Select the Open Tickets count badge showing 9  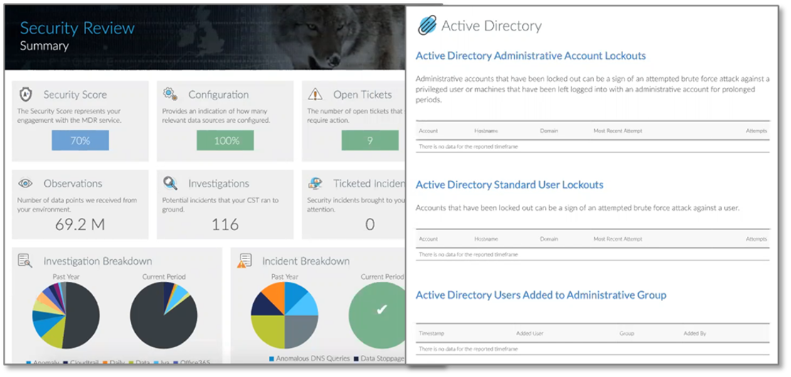click(x=370, y=141)
